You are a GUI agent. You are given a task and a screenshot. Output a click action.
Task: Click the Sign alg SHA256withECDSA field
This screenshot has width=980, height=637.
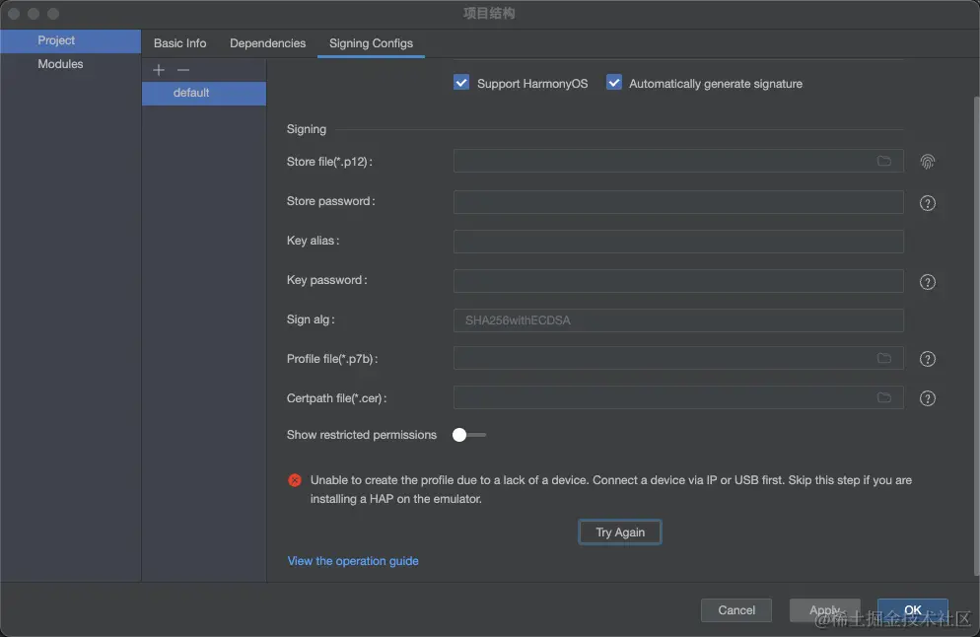coord(678,320)
